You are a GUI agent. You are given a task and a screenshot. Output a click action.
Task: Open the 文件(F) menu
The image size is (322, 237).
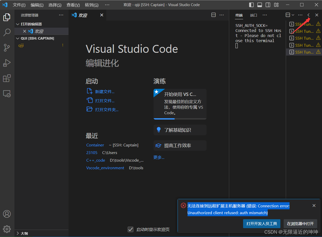pyautogui.click(x=19, y=5)
